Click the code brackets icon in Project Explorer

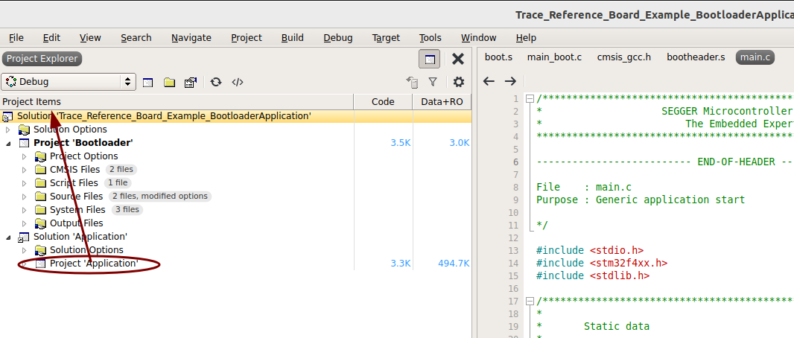click(238, 82)
